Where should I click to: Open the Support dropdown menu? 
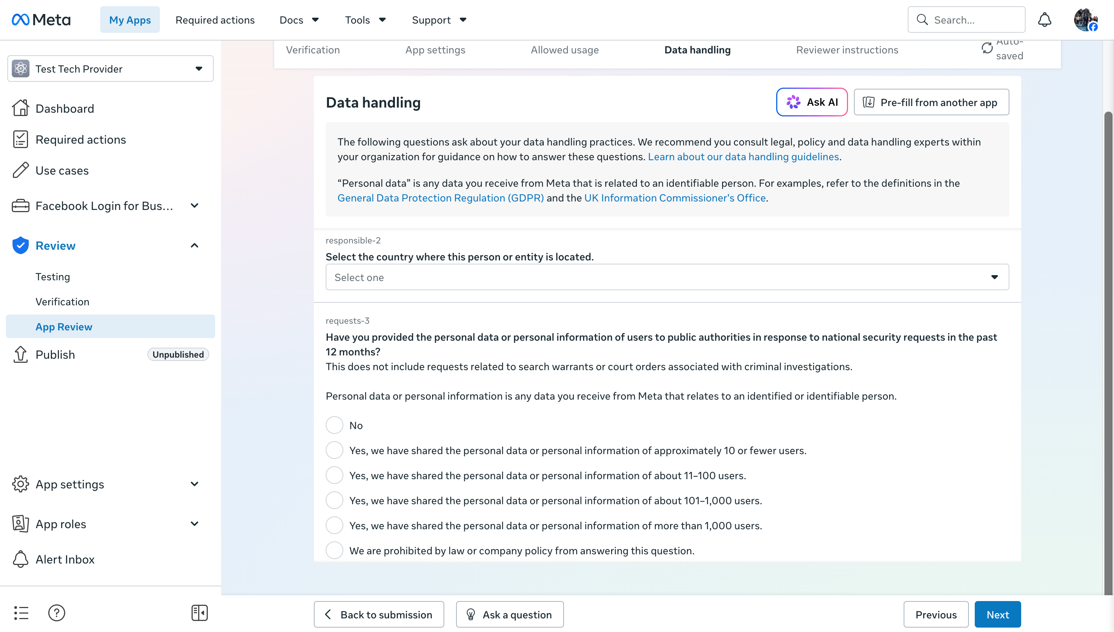point(439,20)
